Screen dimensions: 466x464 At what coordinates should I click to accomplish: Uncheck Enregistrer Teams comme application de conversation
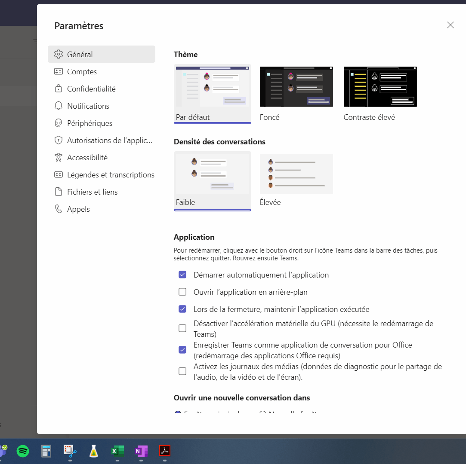coord(182,350)
